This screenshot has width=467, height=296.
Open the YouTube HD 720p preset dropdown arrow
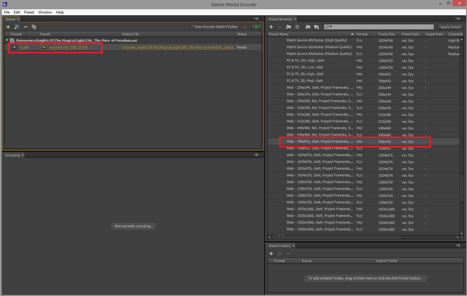[x=44, y=47]
